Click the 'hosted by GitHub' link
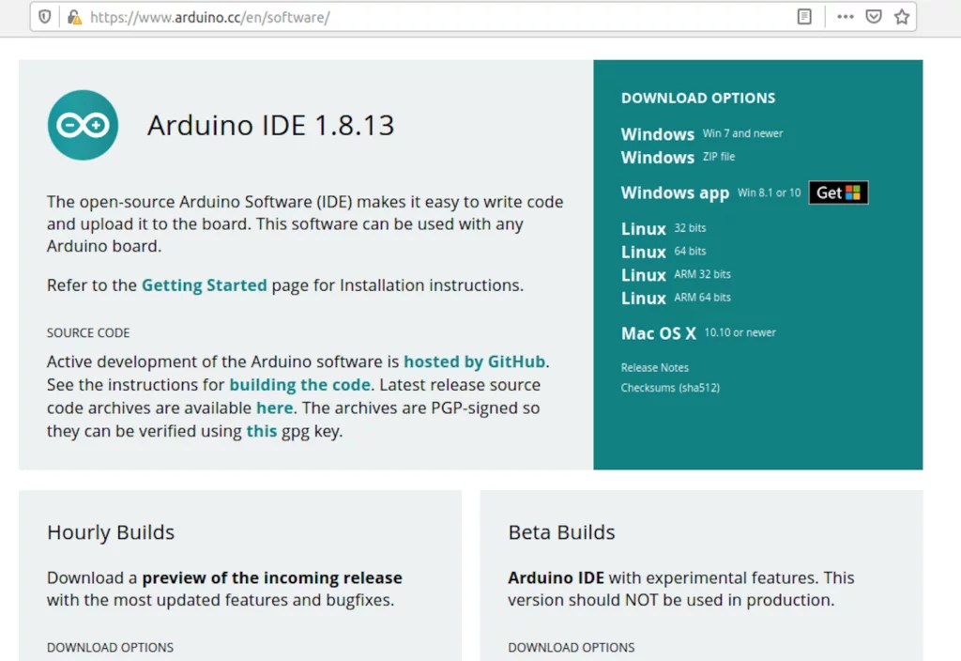The image size is (961, 661). pyautogui.click(x=474, y=361)
